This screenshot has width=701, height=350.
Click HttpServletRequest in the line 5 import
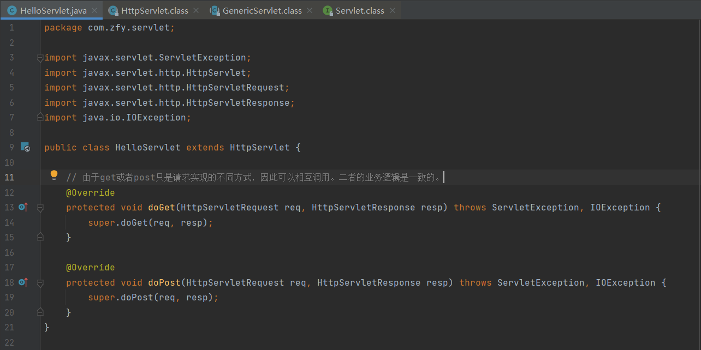pyautogui.click(x=235, y=87)
